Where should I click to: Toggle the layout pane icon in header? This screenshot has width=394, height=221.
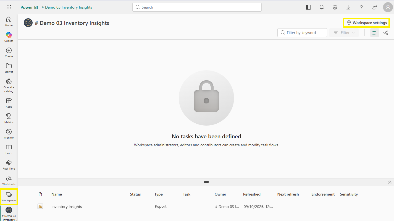click(308, 7)
